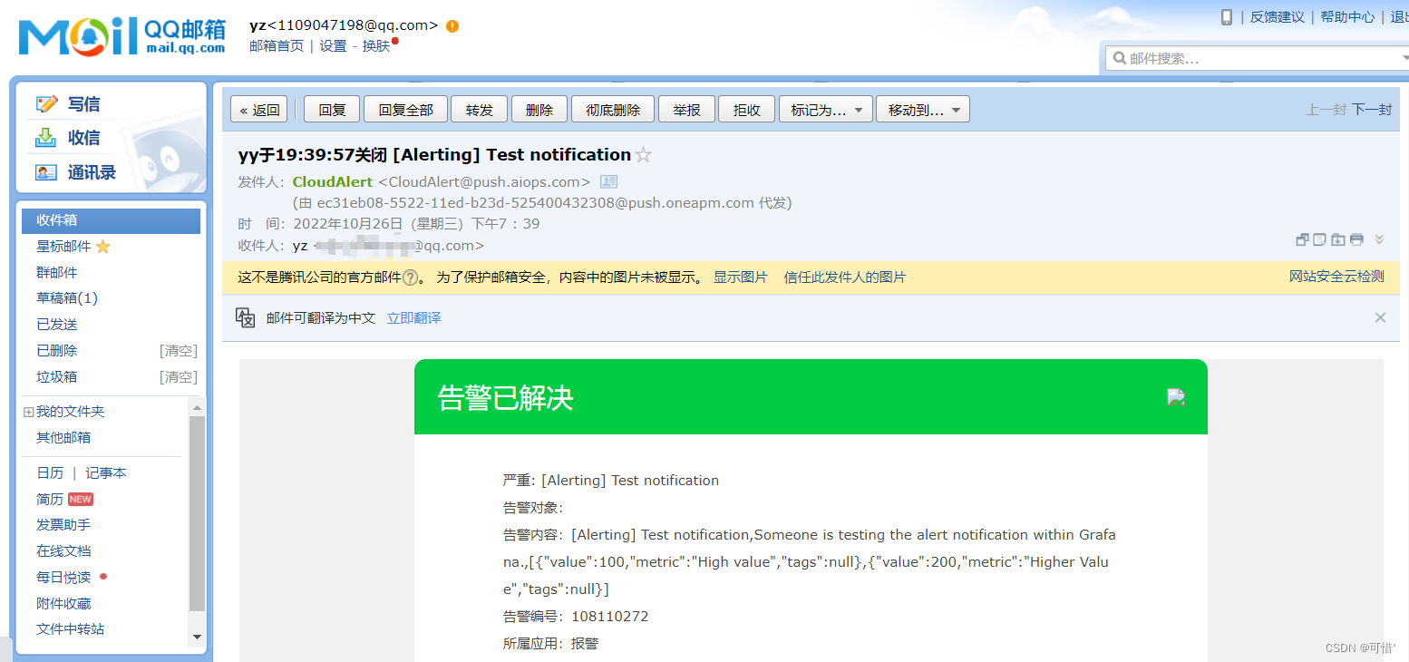1409x662 pixels.
Task: Open the search box dropdown arrow
Action: pyautogui.click(x=1404, y=58)
